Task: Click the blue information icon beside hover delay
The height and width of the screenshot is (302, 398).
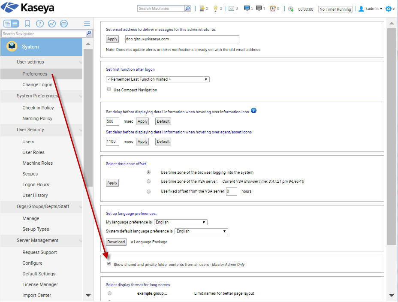Action: [253, 111]
